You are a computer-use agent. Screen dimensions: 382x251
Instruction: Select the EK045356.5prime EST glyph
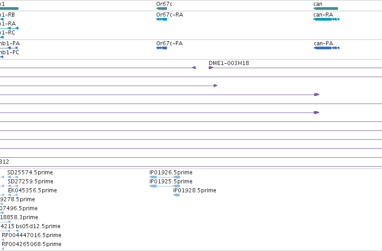tap(13, 195)
